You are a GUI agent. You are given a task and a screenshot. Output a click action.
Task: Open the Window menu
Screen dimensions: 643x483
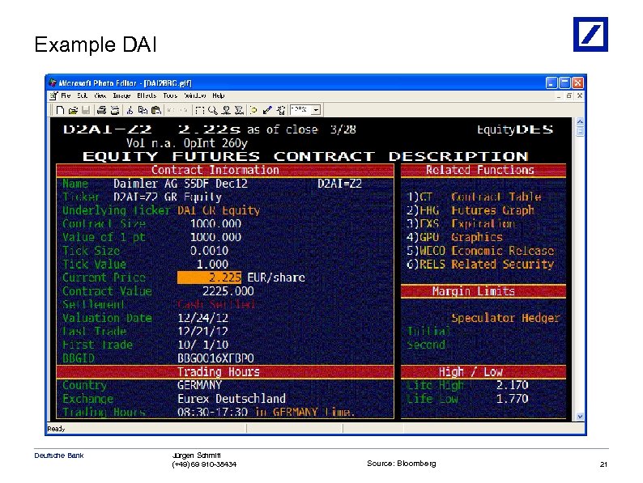pos(195,95)
